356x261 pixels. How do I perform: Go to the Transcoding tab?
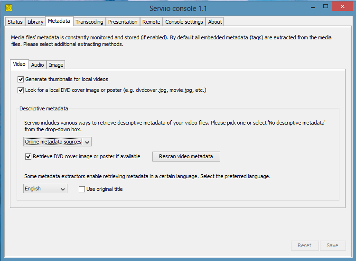(x=89, y=22)
